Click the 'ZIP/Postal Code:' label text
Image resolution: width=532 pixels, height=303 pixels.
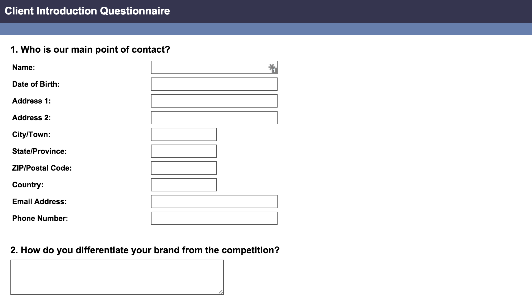pos(42,168)
